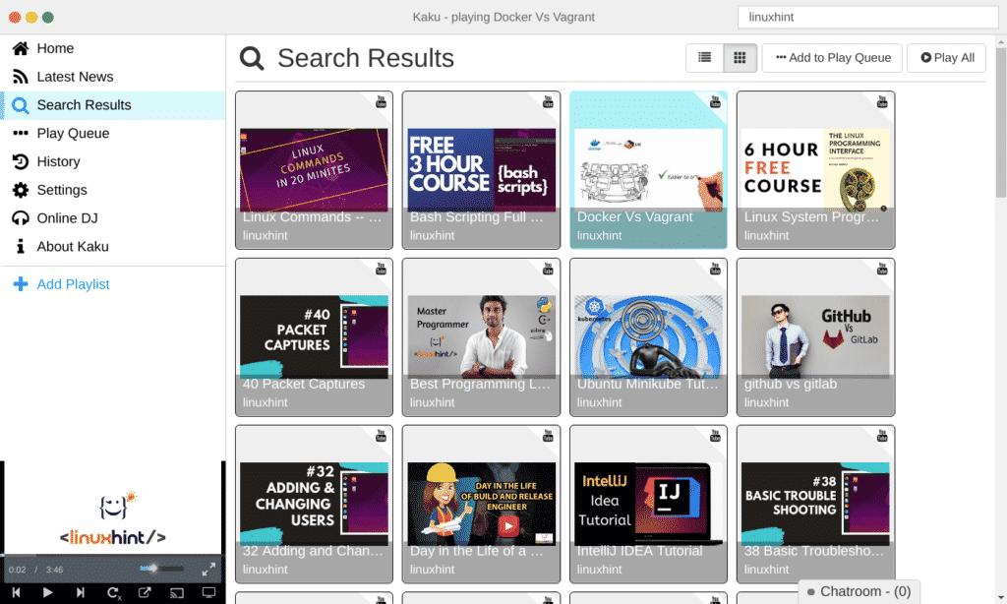
Task: Click the About Kaku info icon
Action: pos(21,246)
